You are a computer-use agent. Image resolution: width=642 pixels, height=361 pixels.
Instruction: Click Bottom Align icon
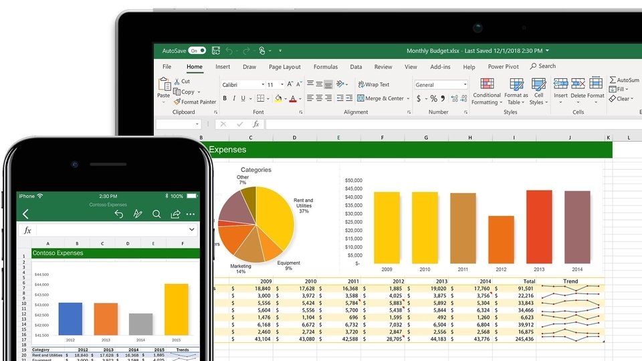pyautogui.click(x=328, y=85)
